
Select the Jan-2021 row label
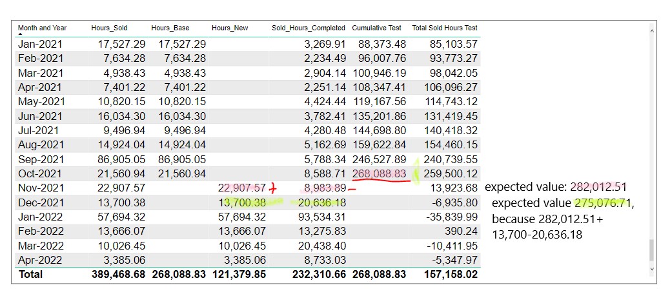[x=40, y=44]
